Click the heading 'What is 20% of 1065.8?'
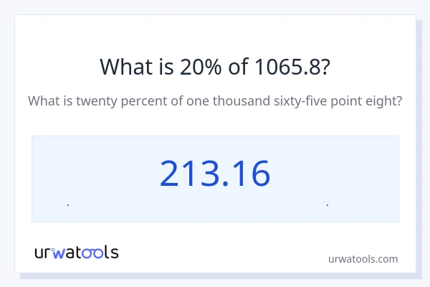Screen dimensions: 430x287 [x=215, y=67]
